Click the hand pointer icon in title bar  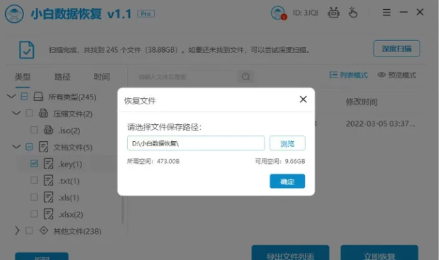pos(353,12)
